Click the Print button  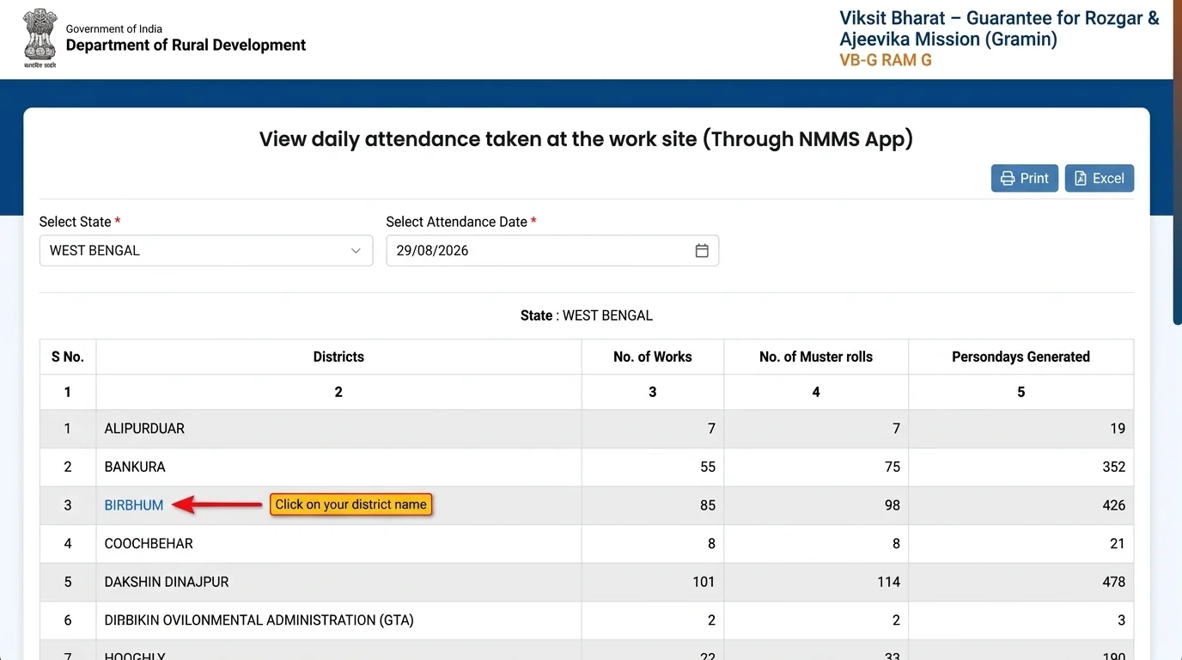pyautogui.click(x=1025, y=178)
